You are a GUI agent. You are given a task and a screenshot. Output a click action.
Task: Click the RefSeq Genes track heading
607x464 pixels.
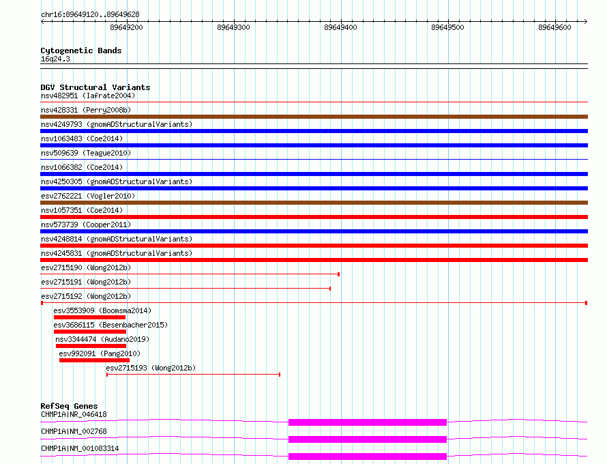point(69,406)
